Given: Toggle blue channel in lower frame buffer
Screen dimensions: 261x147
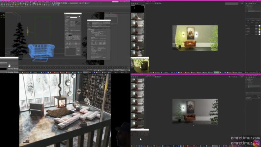Looking at the screenshot, I should click(x=159, y=77).
